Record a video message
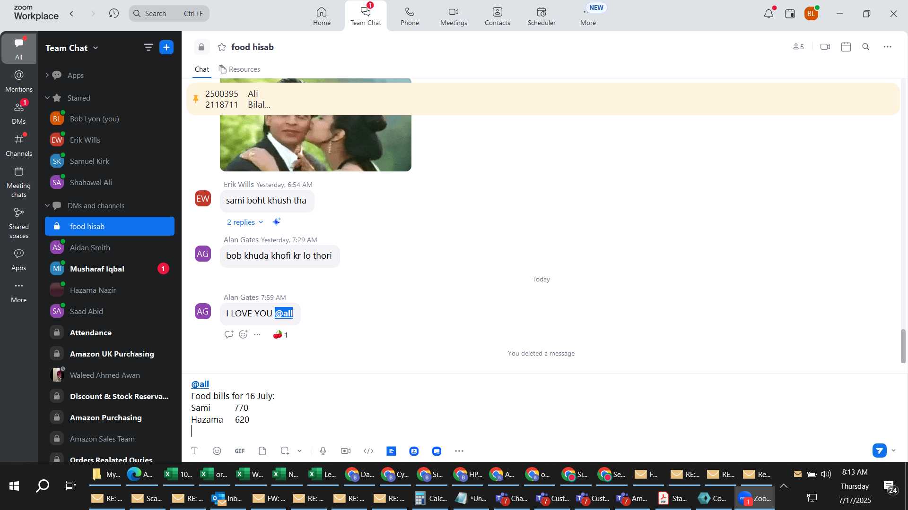The height and width of the screenshot is (510, 908). 346,451
